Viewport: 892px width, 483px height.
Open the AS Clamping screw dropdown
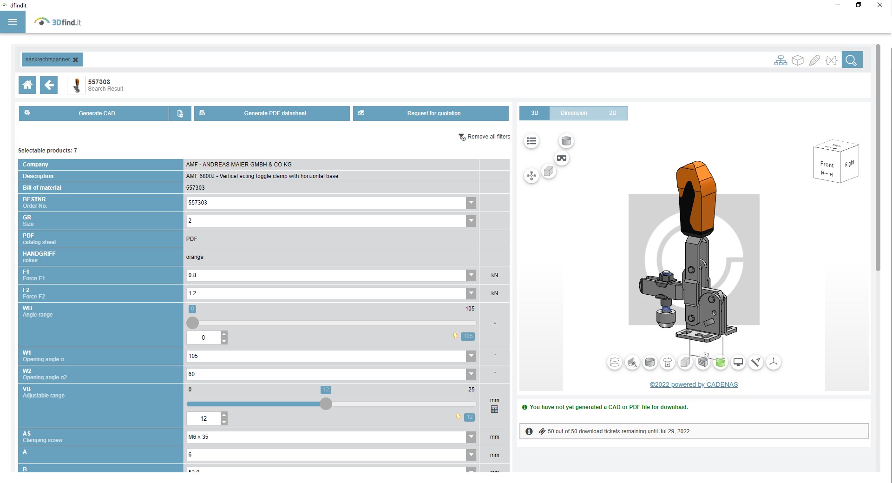click(471, 437)
